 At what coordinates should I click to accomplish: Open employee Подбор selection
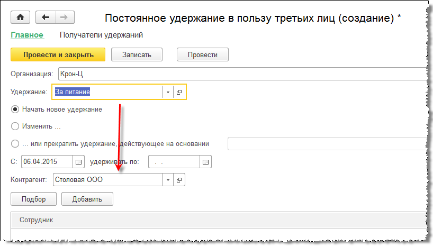pyautogui.click(x=34, y=199)
